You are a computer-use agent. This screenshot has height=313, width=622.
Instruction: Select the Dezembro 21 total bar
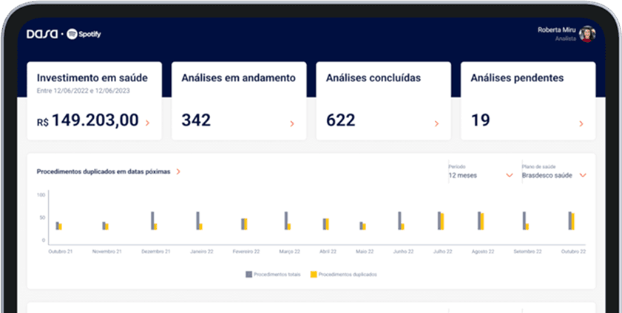(152, 221)
